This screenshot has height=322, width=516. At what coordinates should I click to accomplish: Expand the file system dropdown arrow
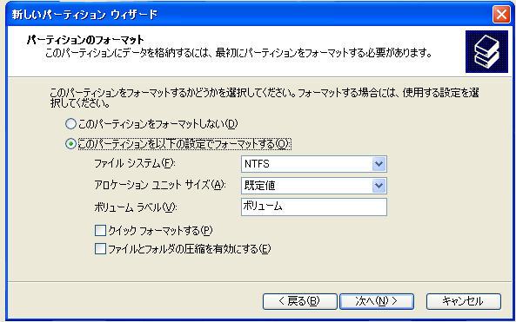pos(379,164)
